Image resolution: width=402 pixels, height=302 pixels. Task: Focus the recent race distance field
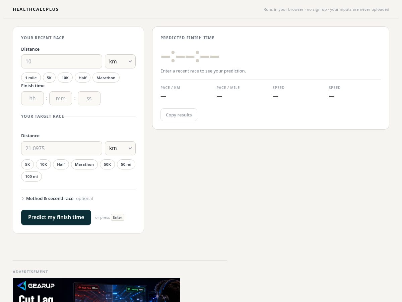coord(62,61)
